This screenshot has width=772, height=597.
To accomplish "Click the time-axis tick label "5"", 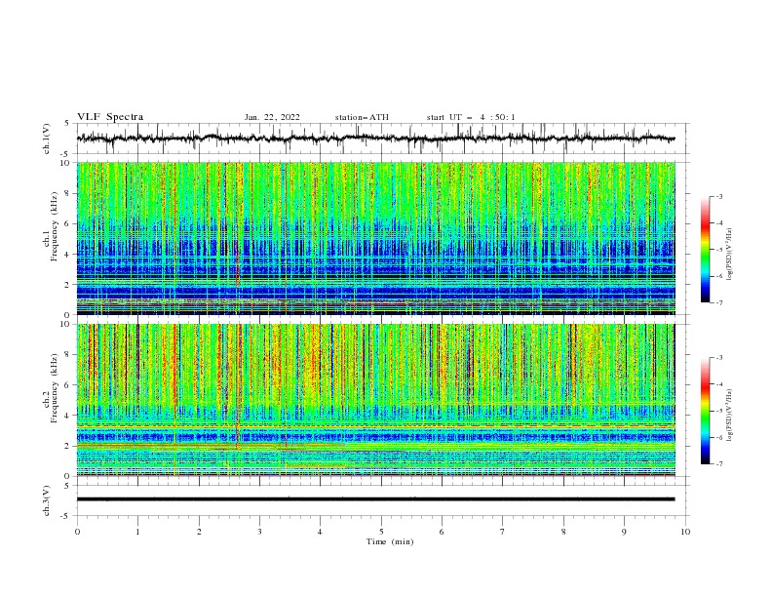I will click(x=381, y=532).
